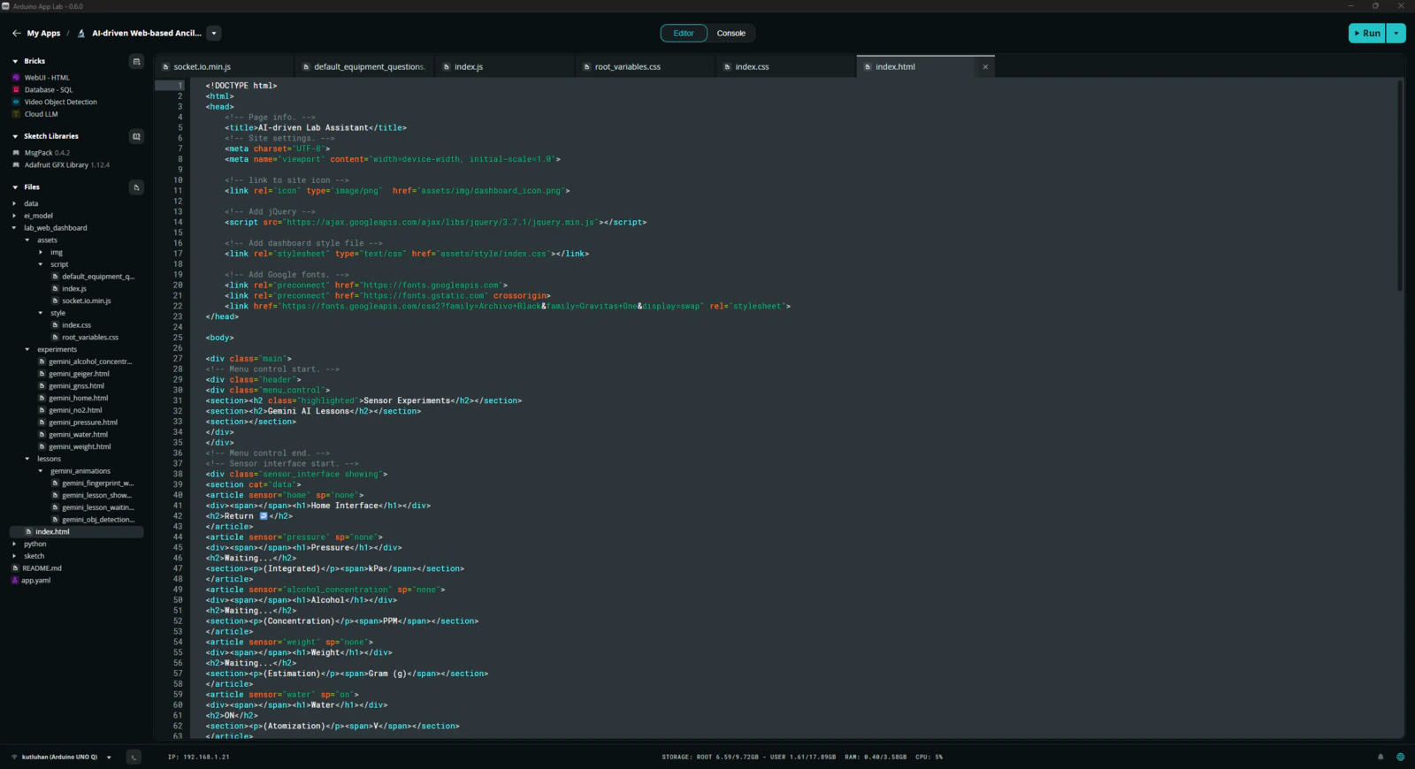Click the add Sketch Library icon
Image resolution: width=1415 pixels, height=769 pixels.
(136, 136)
